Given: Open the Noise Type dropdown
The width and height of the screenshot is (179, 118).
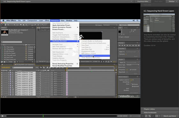Looking at the screenshot, I should (133, 65).
